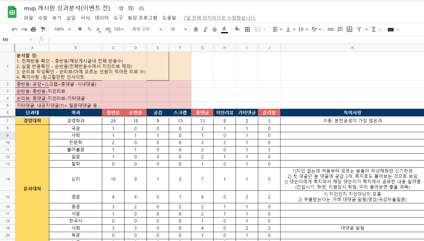The height and width of the screenshot is (241, 424).
Task: Click the formula bar input
Action: (x=236, y=40)
